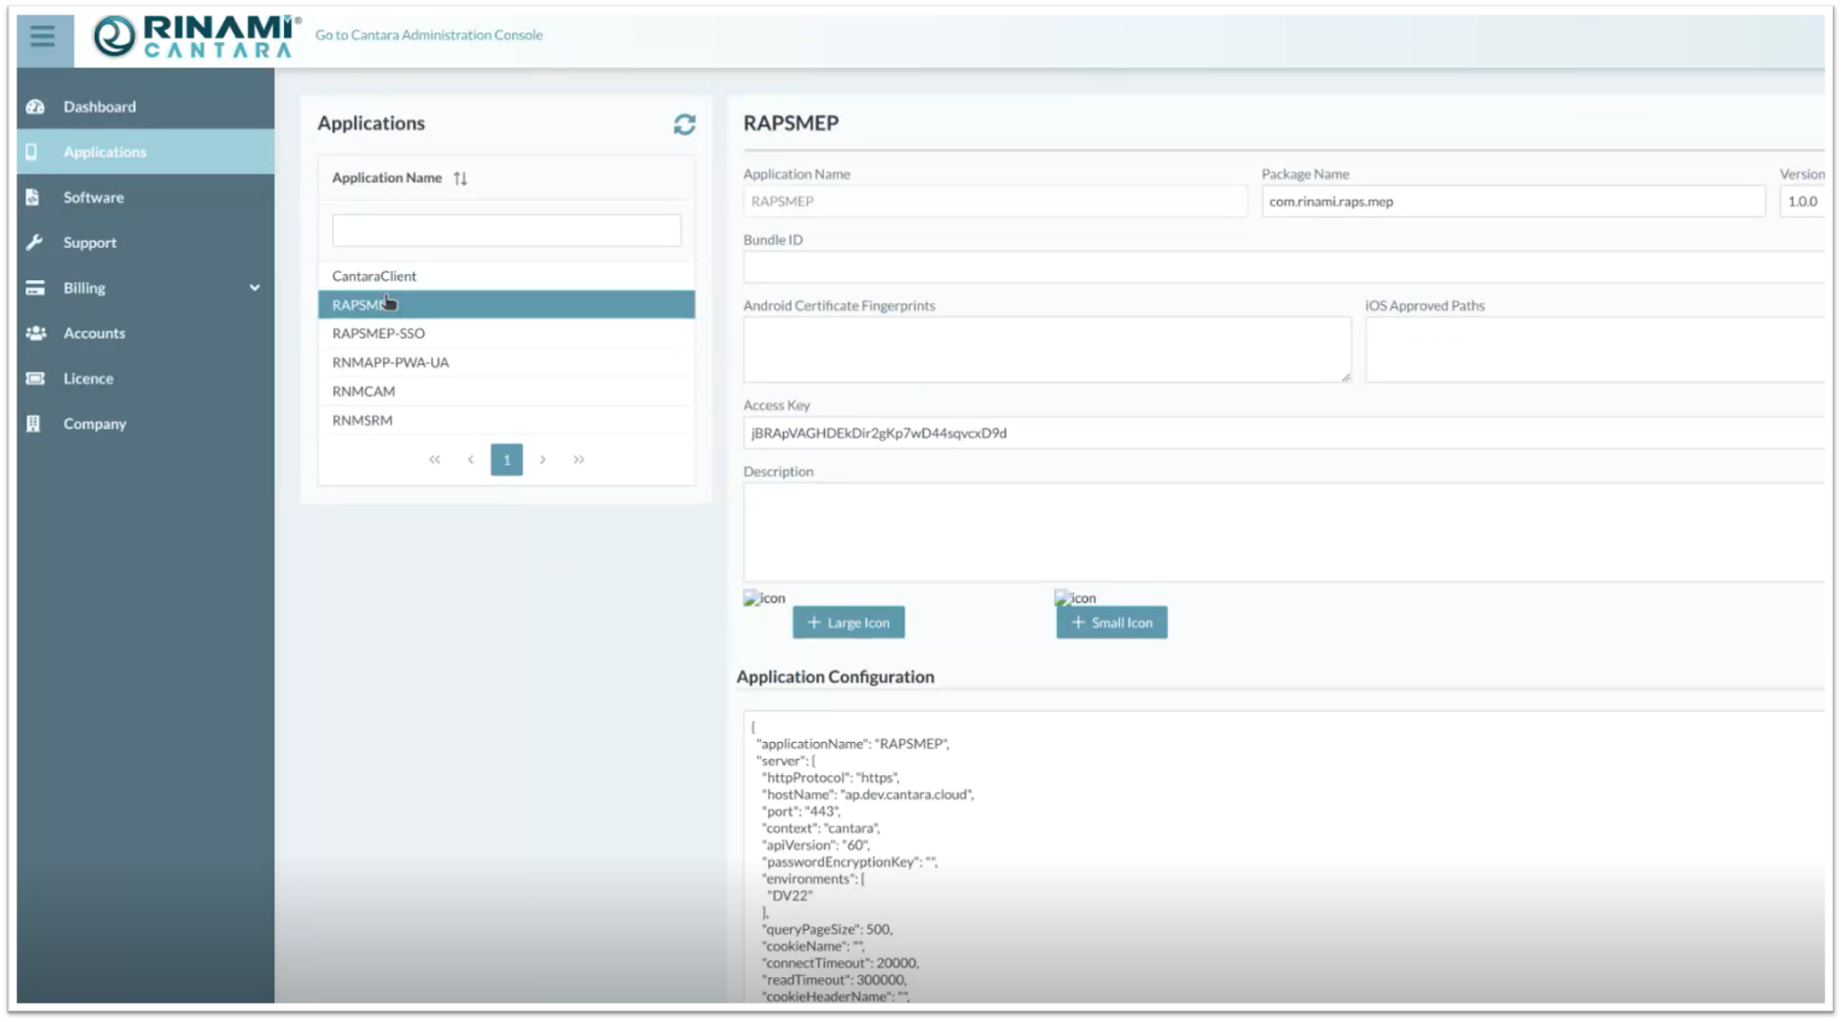
Task: Open the Software menu item
Action: click(145, 197)
